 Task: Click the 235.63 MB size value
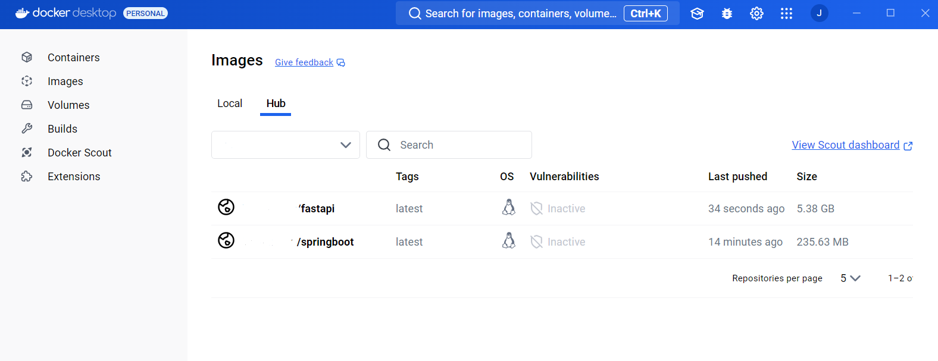(x=823, y=242)
